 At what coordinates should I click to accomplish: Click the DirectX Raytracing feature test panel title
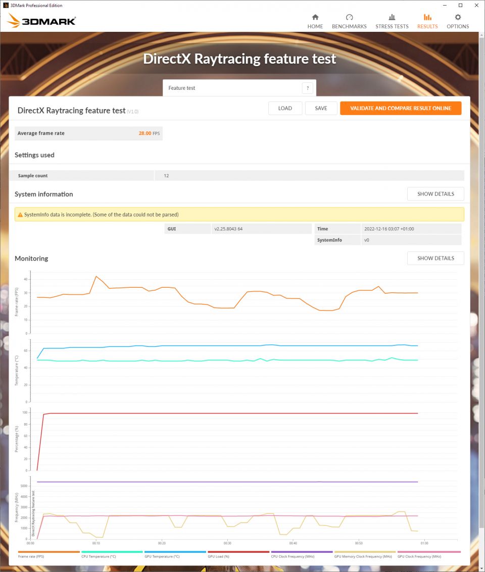coord(72,111)
